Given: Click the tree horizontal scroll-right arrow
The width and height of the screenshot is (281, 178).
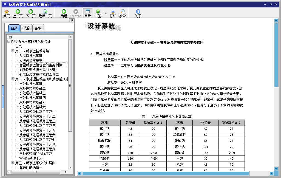Looking at the screenshot, I should point(66,172).
